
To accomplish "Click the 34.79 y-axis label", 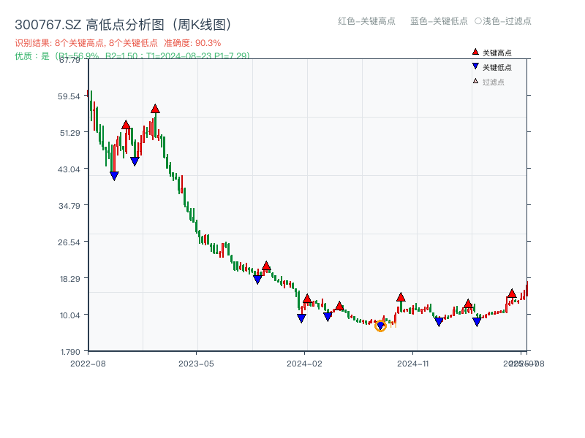I will tap(69, 206).
